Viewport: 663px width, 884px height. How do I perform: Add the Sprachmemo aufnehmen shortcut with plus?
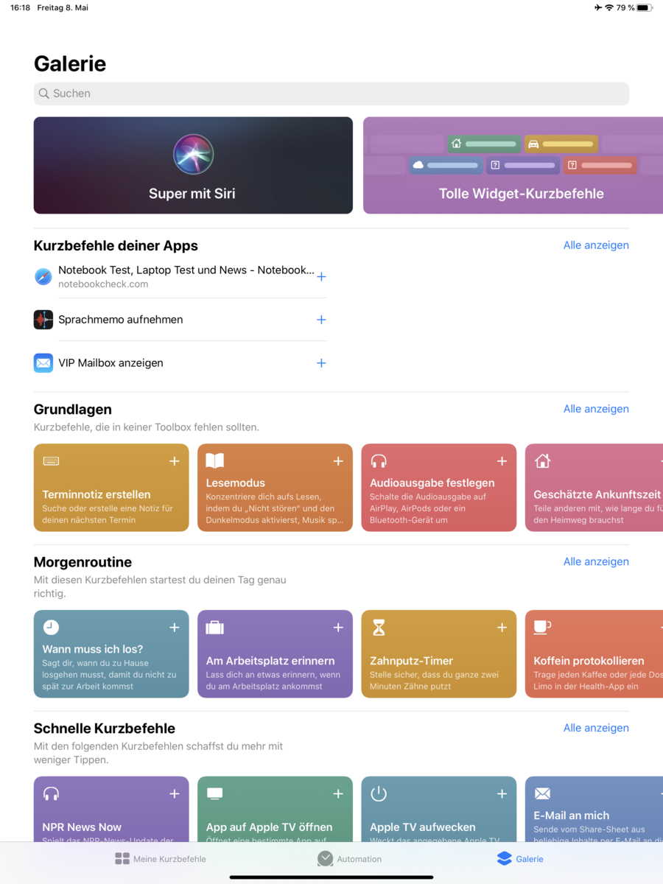click(x=321, y=320)
